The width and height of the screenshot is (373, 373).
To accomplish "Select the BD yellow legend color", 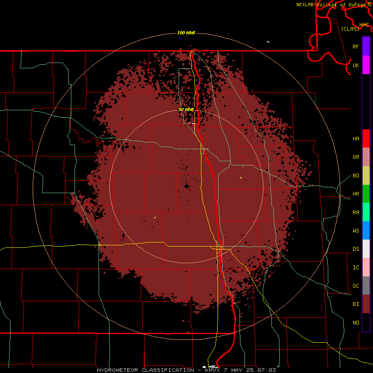I will 366,176.
